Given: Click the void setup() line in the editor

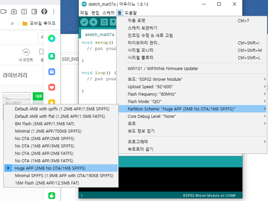Looking at the screenshot, I should [x=97, y=42].
